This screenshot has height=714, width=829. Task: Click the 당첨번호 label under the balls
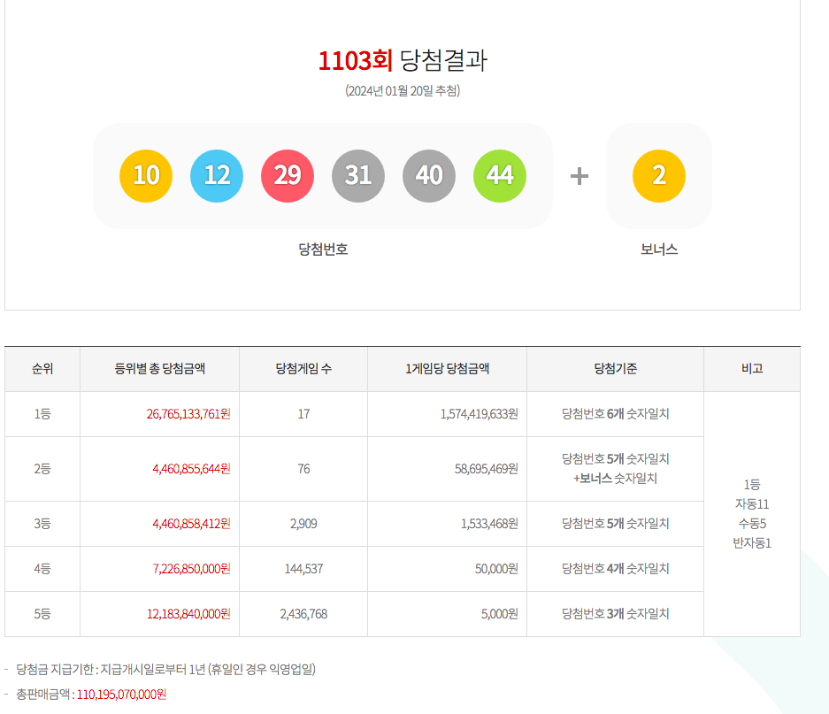click(323, 250)
